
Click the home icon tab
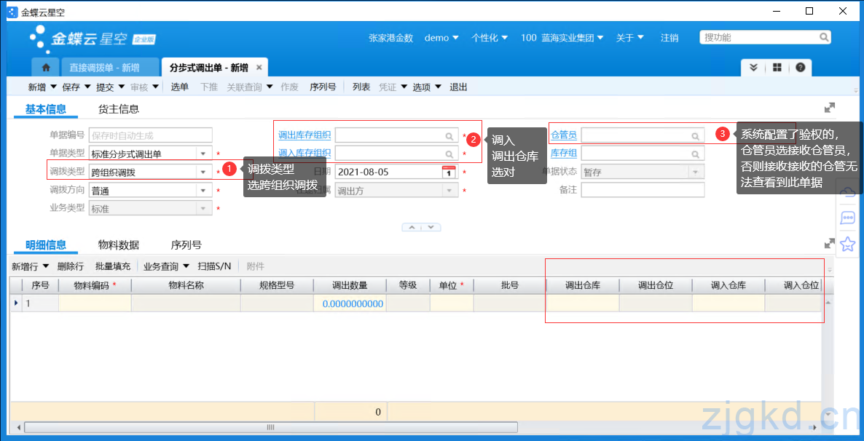[46, 68]
